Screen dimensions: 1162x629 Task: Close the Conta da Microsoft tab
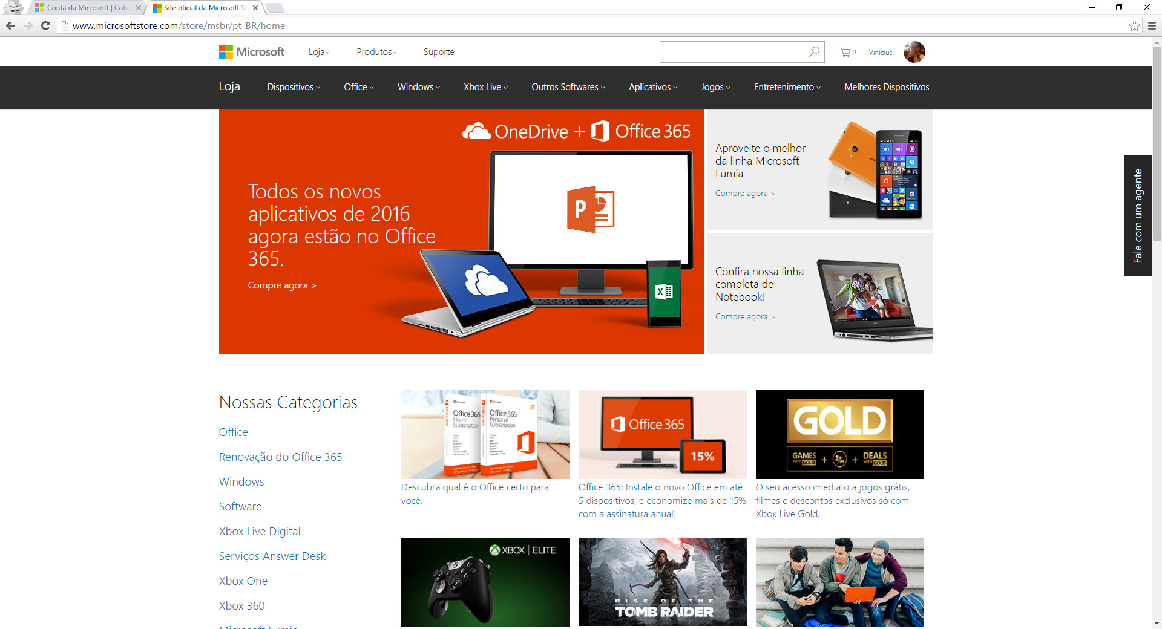coord(138,8)
